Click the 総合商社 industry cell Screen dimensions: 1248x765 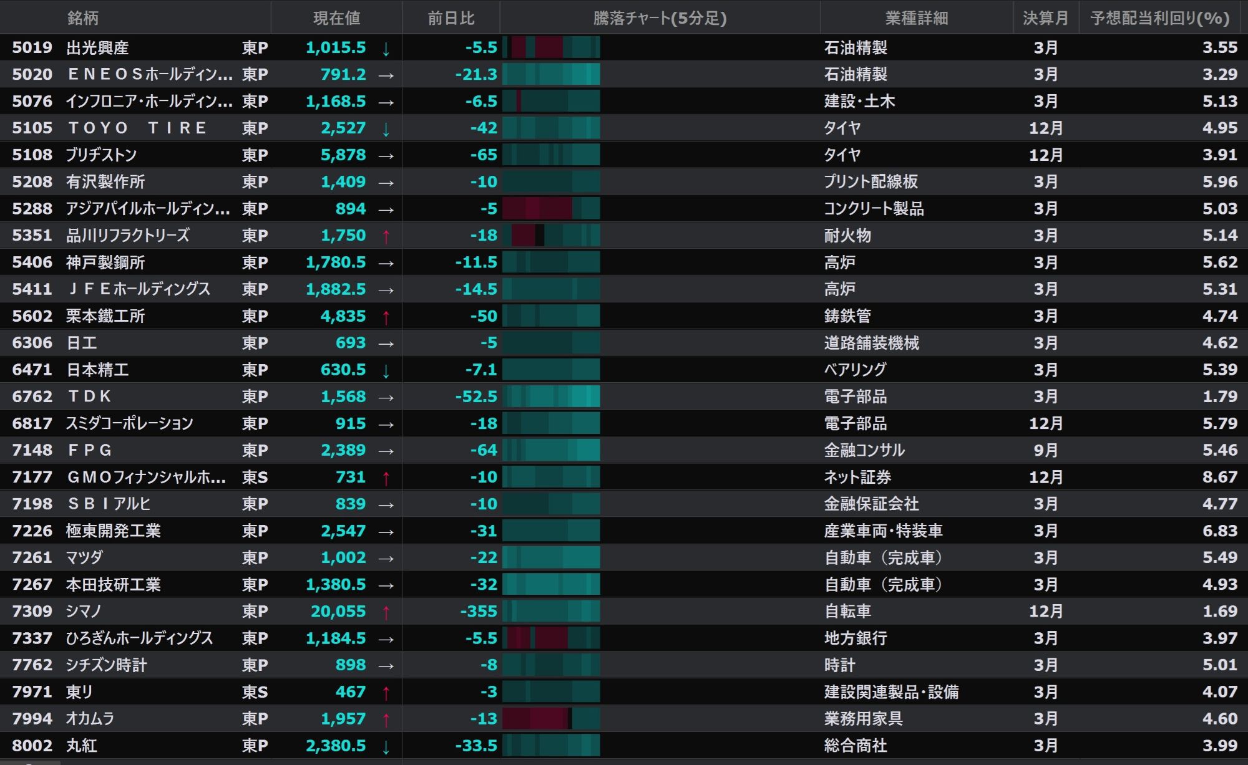click(856, 745)
